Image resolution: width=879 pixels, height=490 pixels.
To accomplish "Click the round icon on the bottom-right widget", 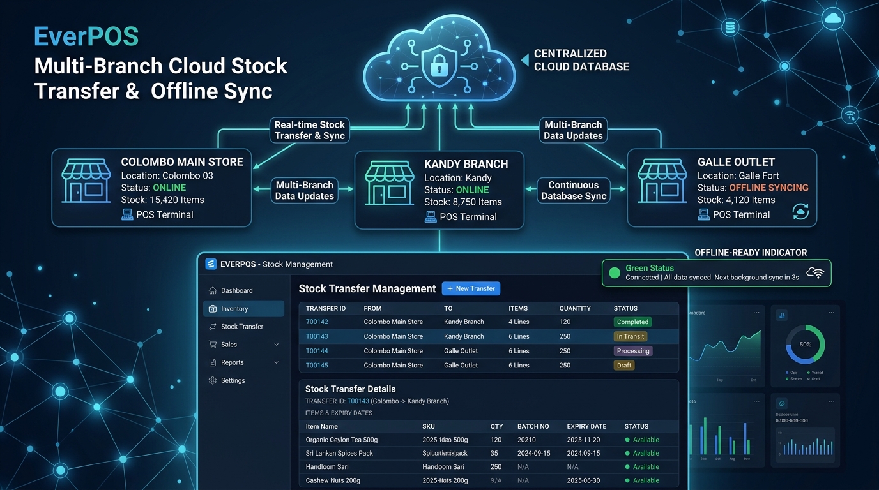I will coord(782,403).
